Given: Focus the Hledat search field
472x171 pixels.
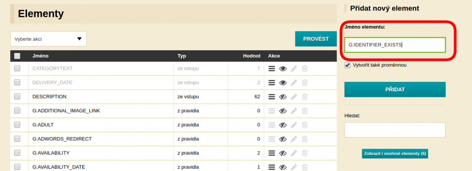Looking at the screenshot, I should tap(395, 130).
